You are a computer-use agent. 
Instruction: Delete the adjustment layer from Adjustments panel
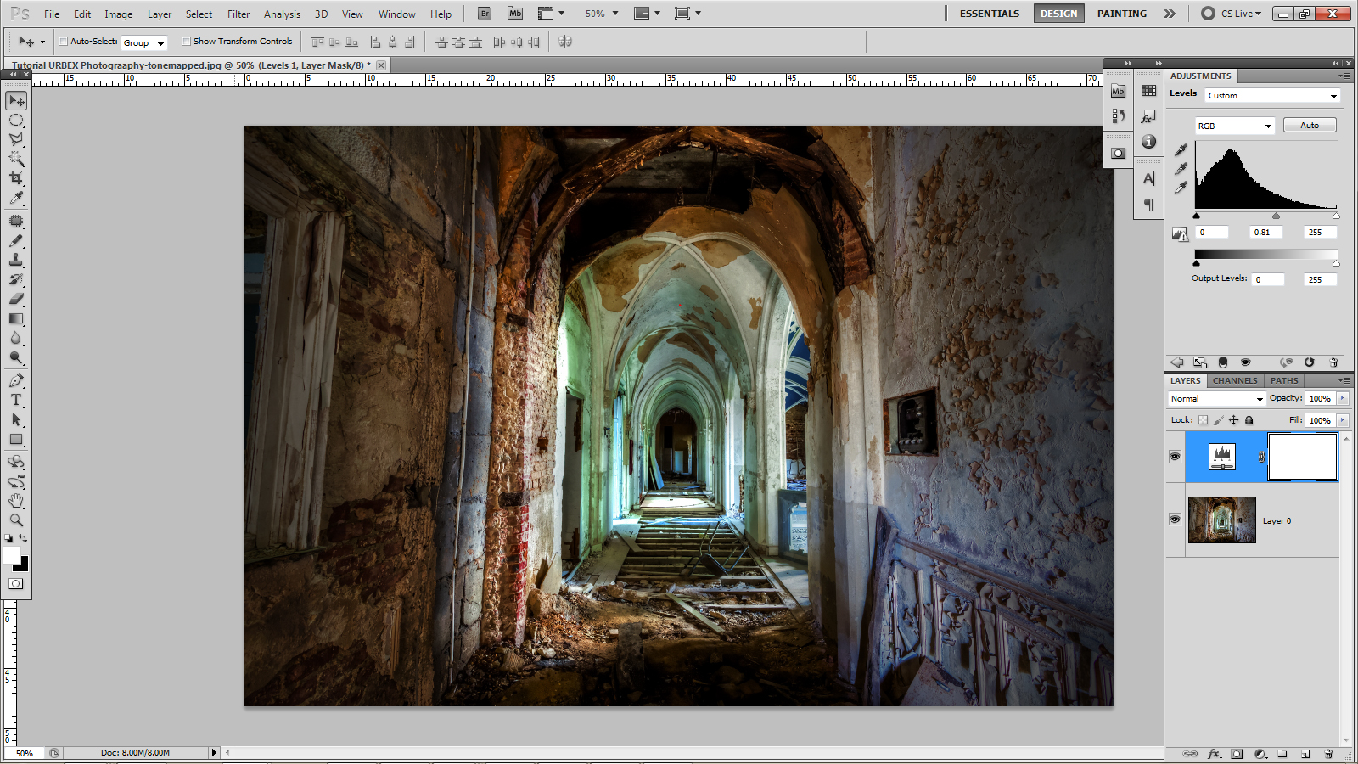(1333, 362)
